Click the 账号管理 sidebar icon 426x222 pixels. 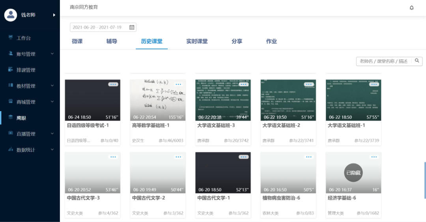tap(11, 54)
